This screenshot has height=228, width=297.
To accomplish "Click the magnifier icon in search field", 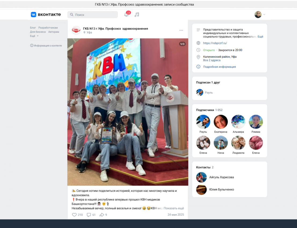I will point(72,14).
